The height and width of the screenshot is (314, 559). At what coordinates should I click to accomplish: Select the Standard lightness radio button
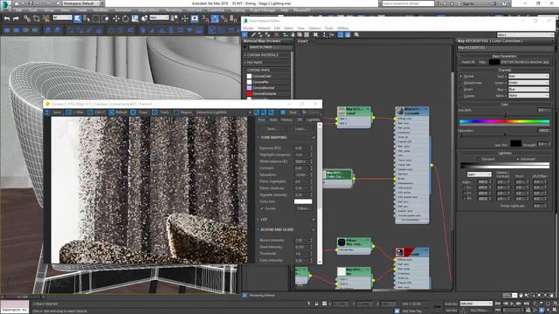(479, 159)
